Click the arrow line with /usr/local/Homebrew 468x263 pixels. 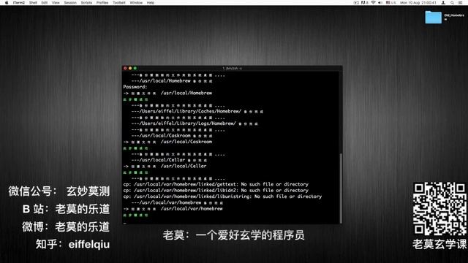click(167, 93)
